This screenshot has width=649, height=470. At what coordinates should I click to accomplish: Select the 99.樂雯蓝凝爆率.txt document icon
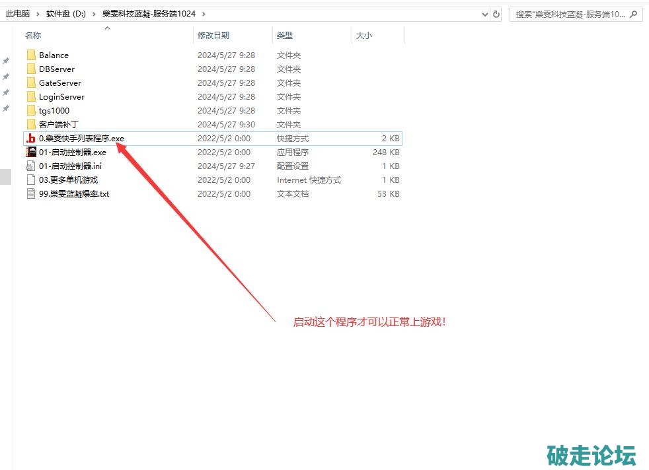[30, 194]
